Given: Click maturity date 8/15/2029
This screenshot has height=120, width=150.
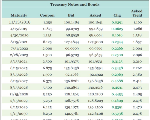Looking at the screenshot, I should tap(19, 107).
